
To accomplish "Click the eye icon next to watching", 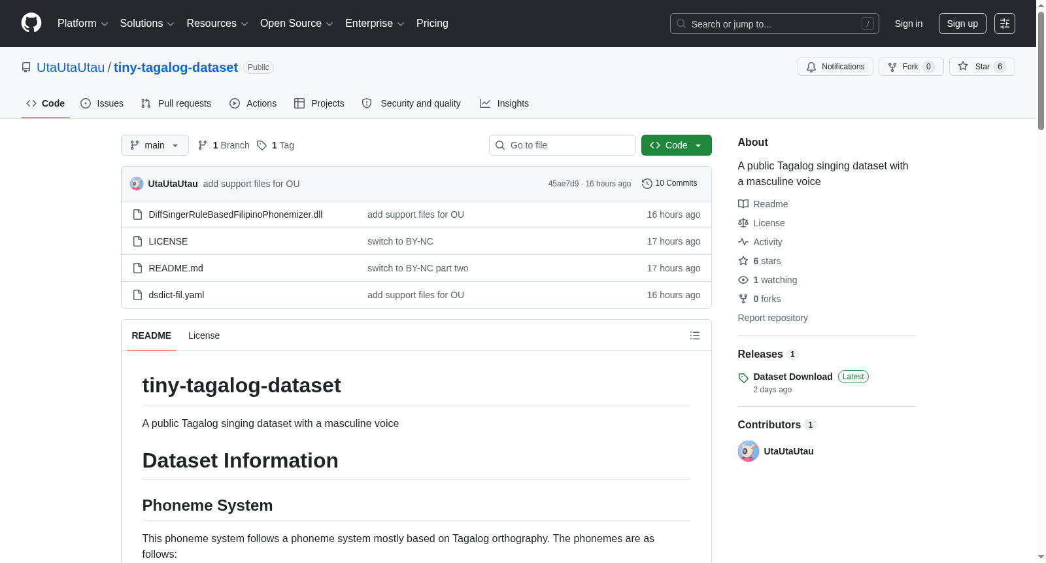I will pyautogui.click(x=743, y=280).
